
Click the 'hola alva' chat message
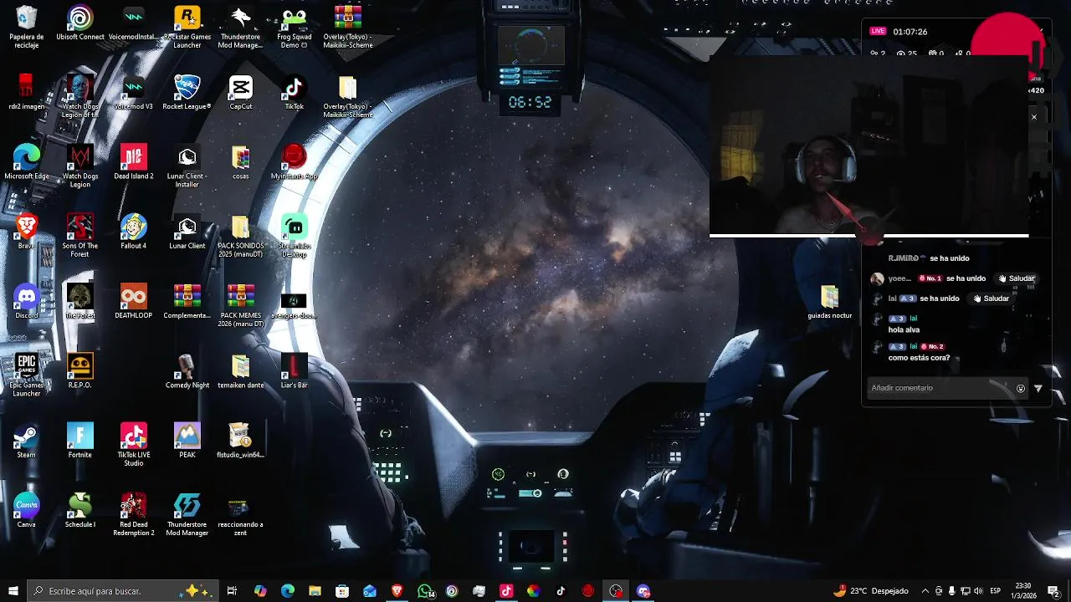(x=904, y=330)
